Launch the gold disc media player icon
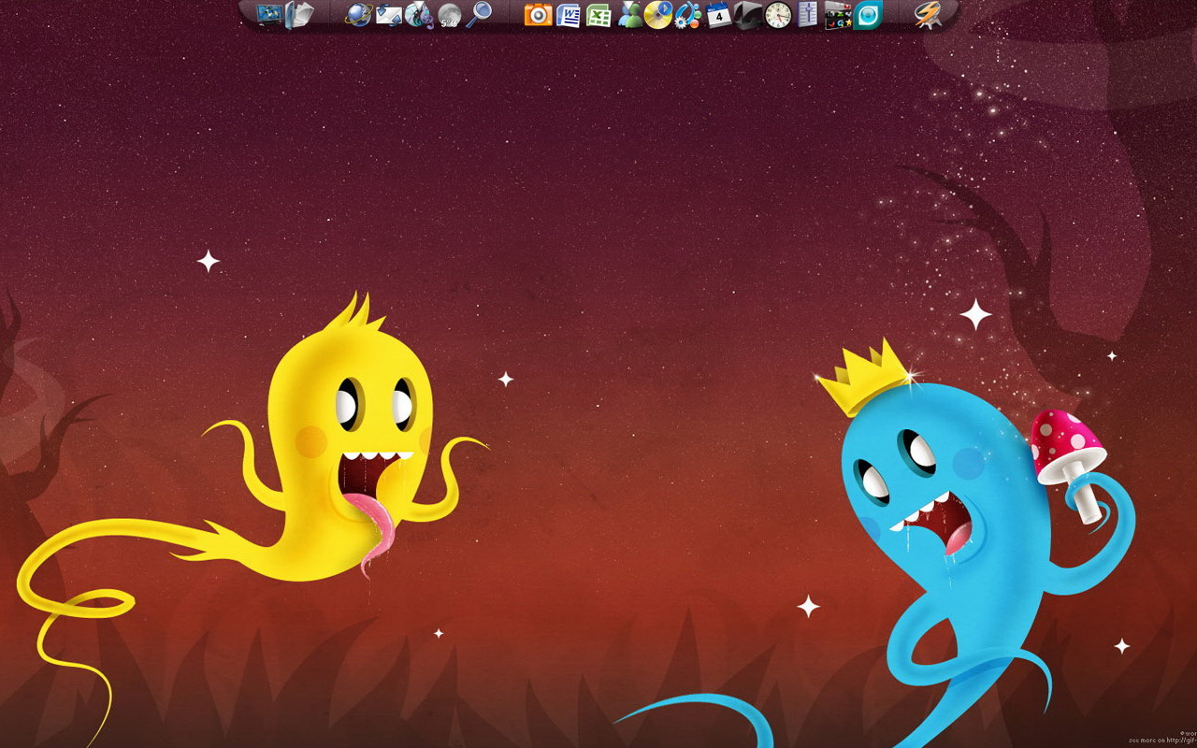The height and width of the screenshot is (748, 1197). coord(658,14)
